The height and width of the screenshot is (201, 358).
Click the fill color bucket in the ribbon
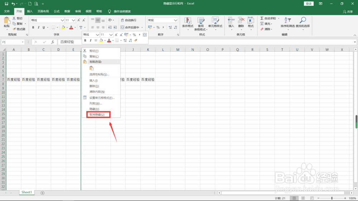pyautogui.click(x=63, y=27)
